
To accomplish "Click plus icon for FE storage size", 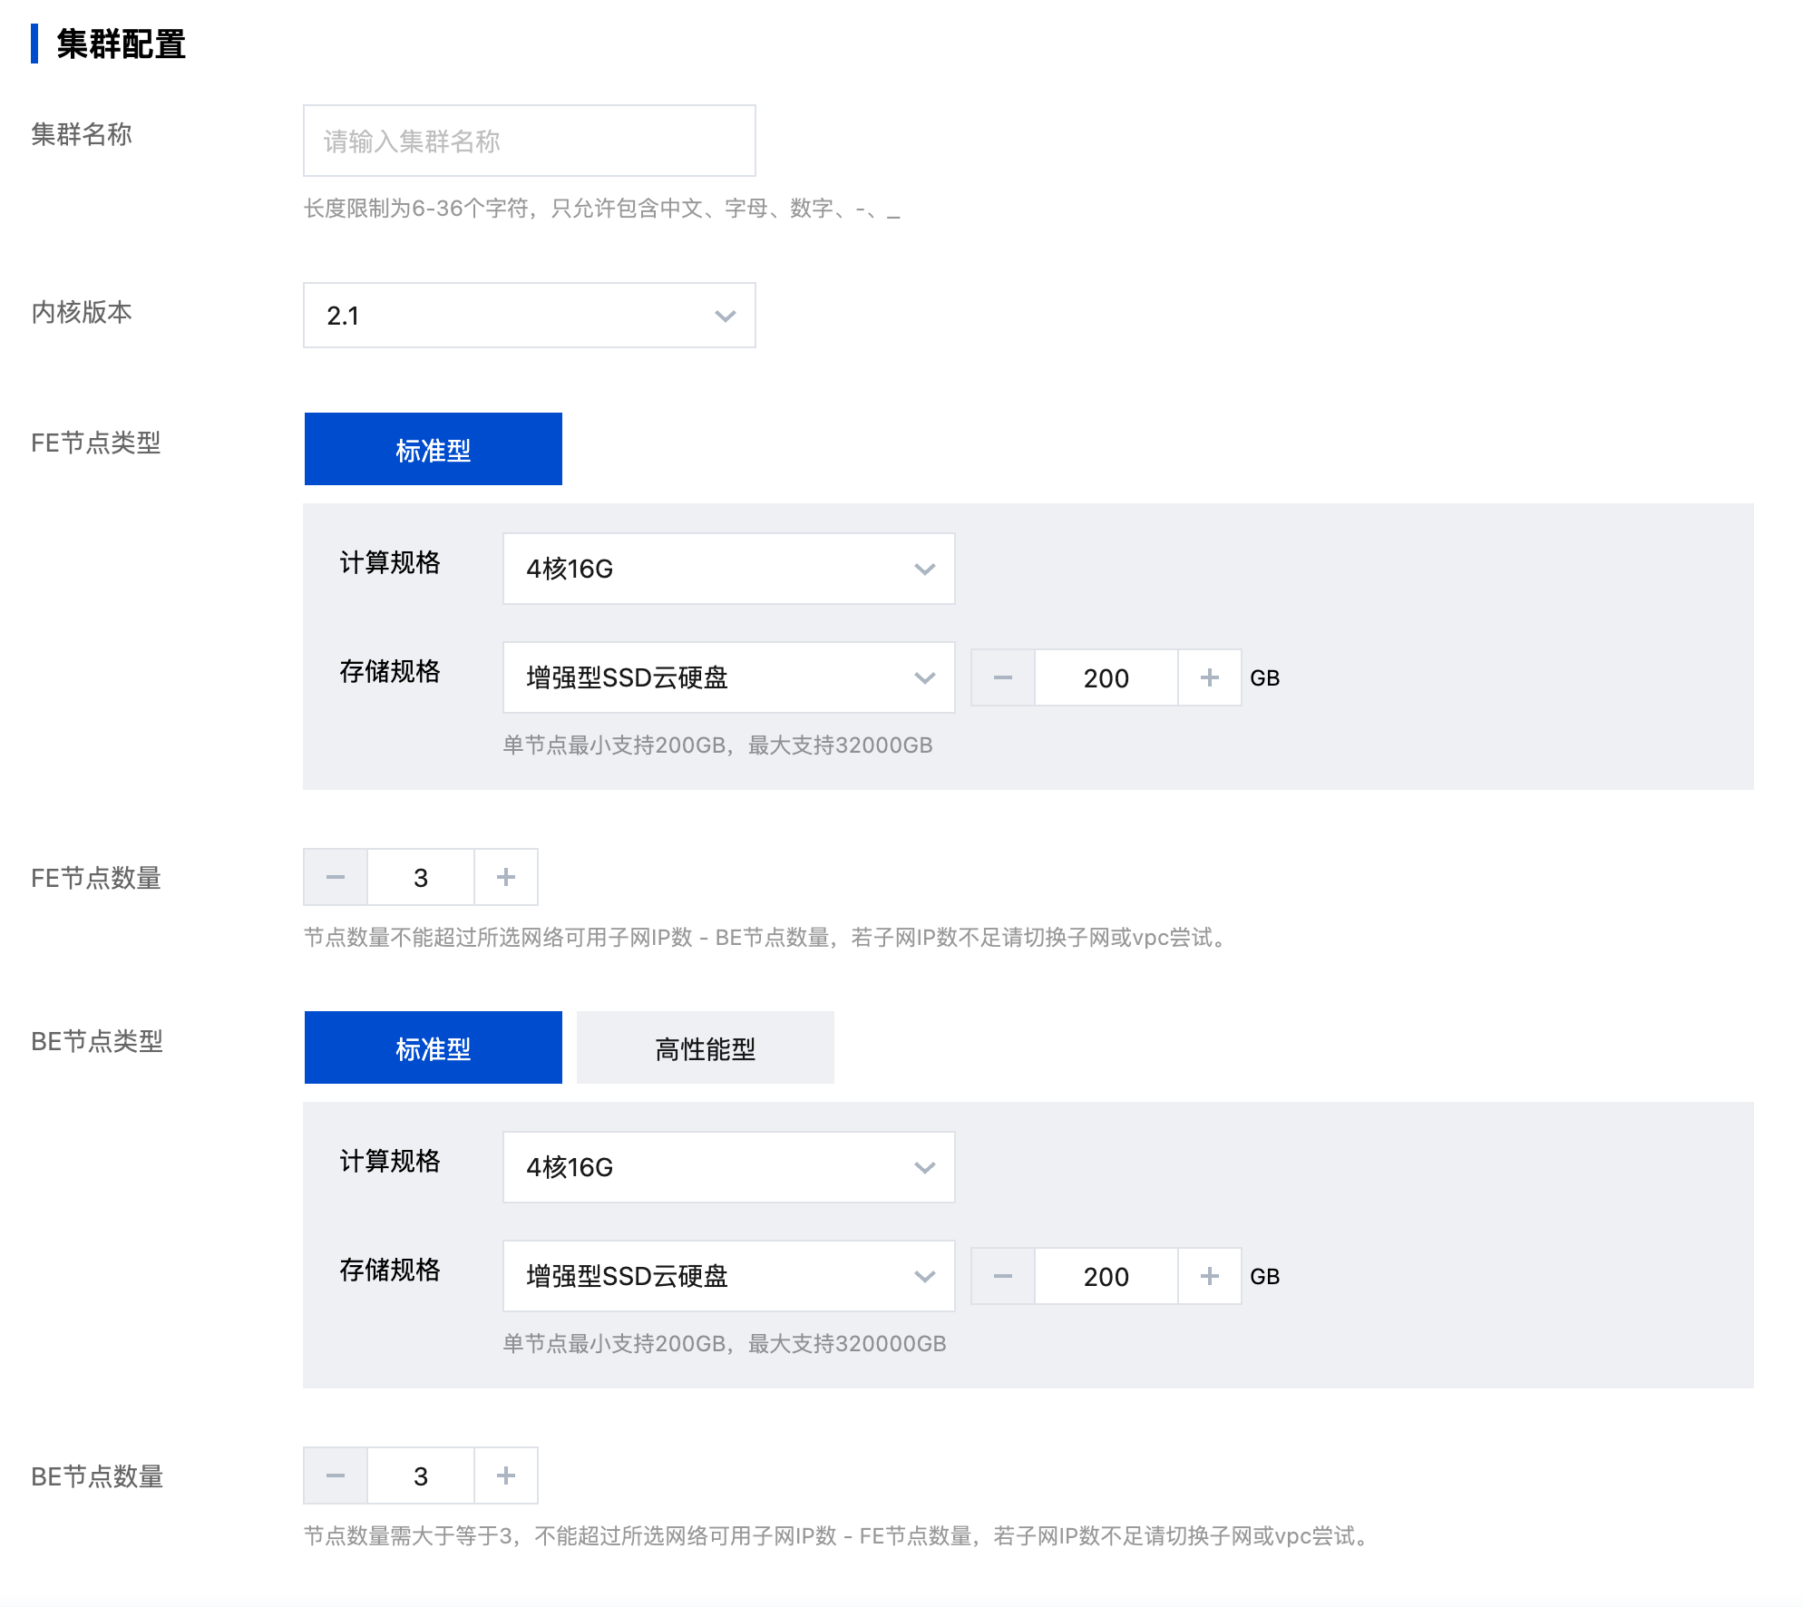I will pos(1209,677).
